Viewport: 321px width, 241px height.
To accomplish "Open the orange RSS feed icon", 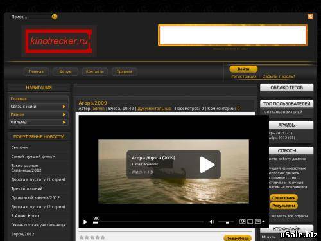I will [310, 17].
